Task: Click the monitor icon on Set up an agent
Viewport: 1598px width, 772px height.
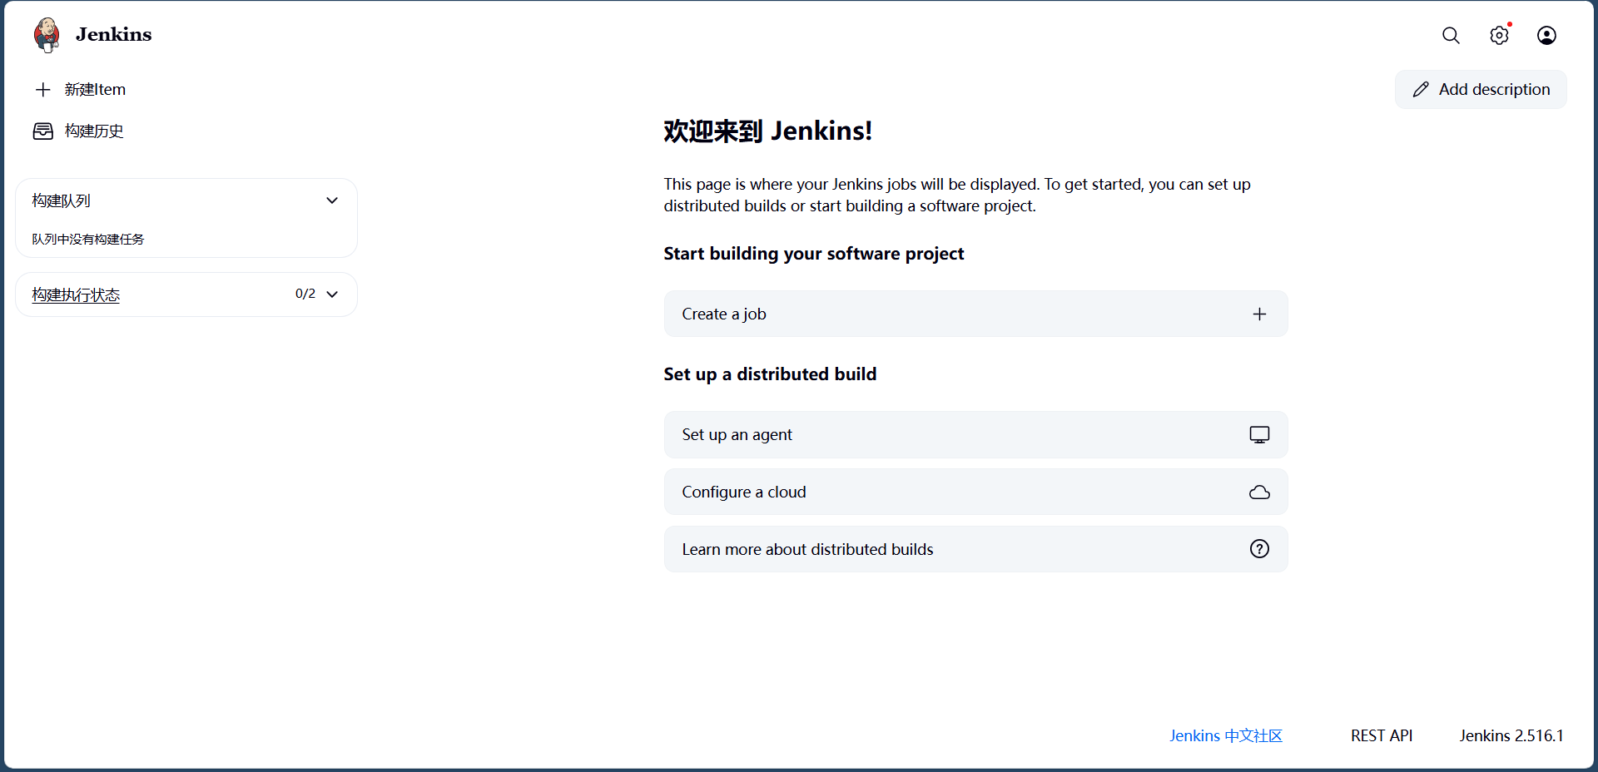Action: (x=1259, y=434)
